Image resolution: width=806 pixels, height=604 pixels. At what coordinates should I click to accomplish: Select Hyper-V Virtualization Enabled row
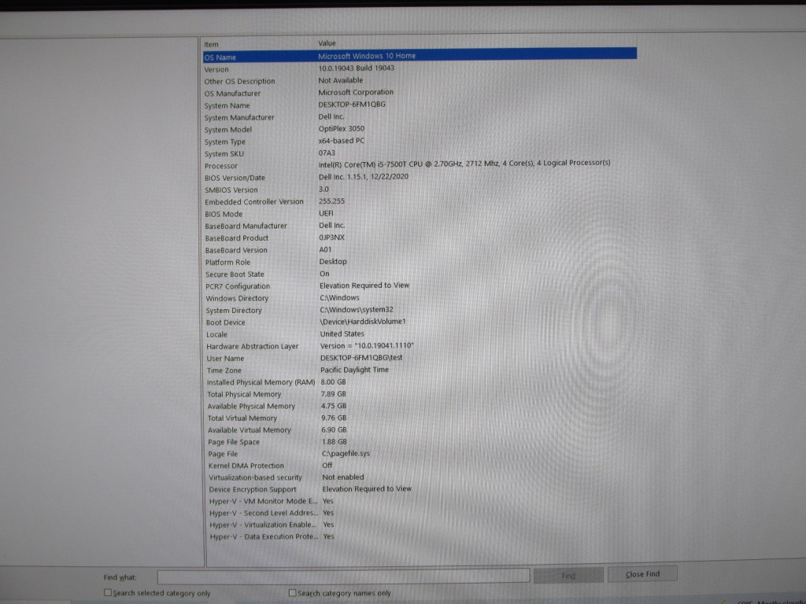click(420, 525)
